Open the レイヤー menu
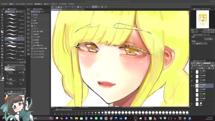This screenshot has width=215, height=121. [30, 4]
